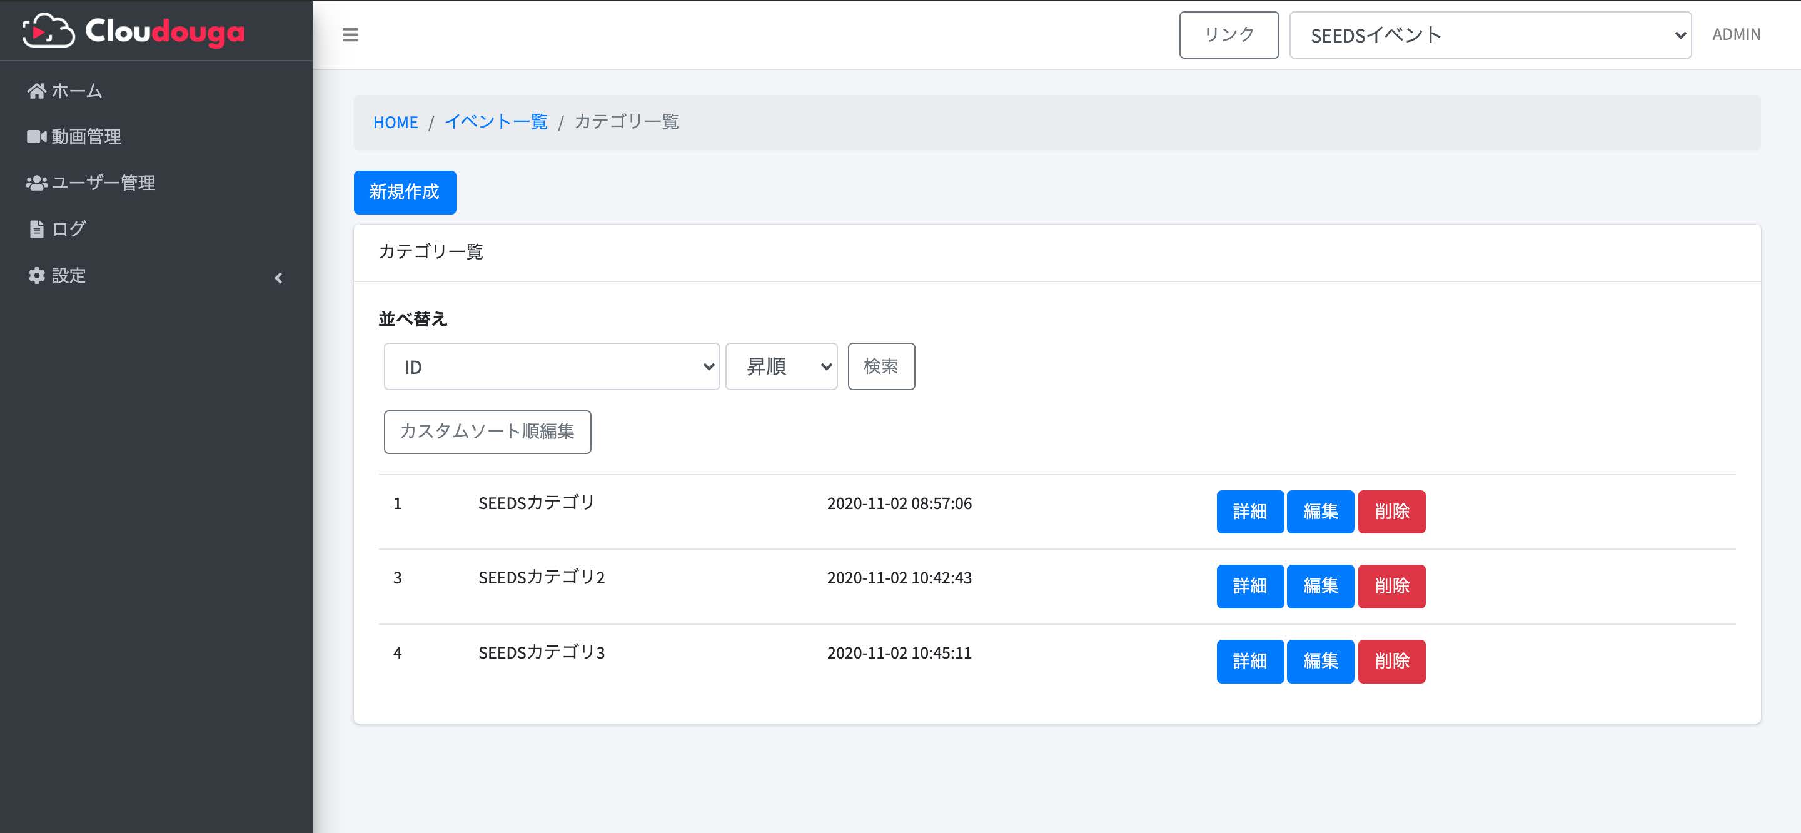Click 編集 for SEEDSカテゴリ3
Viewport: 1801px width, 833px height.
1320,661
